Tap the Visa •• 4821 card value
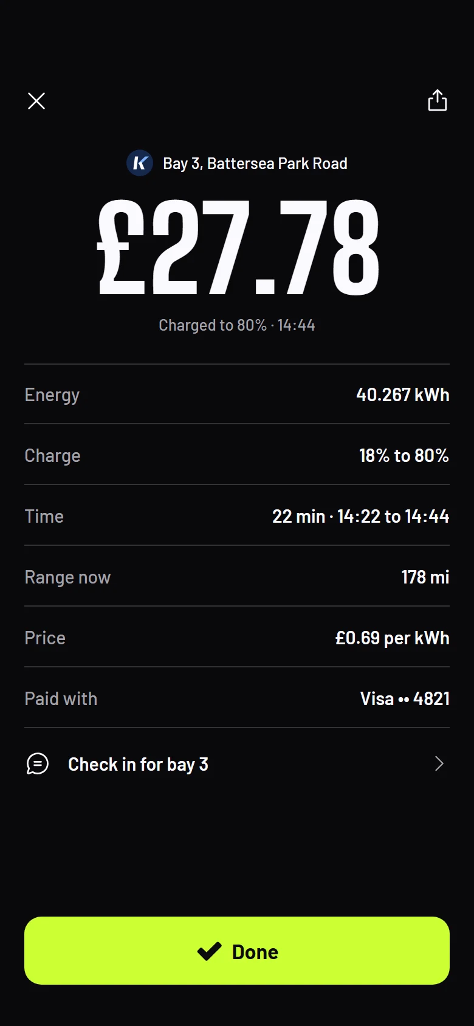This screenshot has height=1026, width=474. pyautogui.click(x=405, y=698)
